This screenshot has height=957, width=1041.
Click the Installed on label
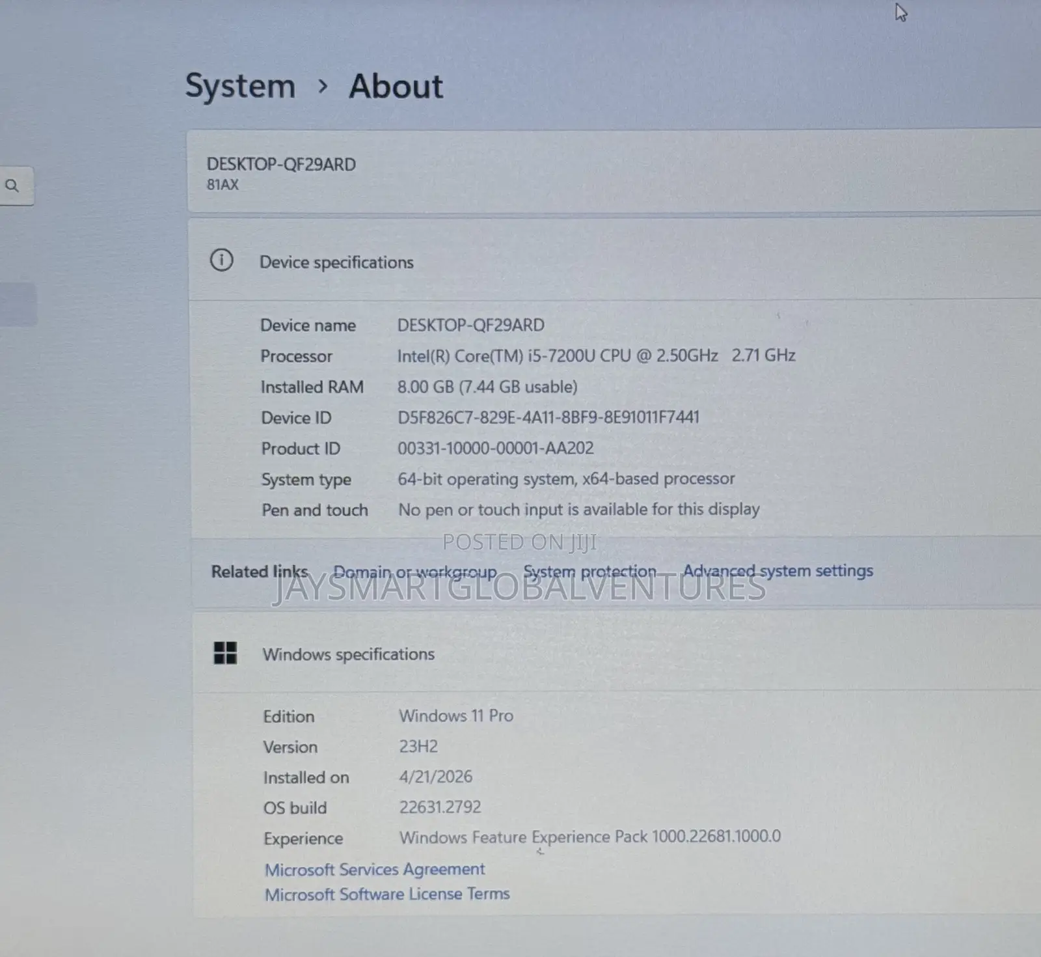click(306, 777)
